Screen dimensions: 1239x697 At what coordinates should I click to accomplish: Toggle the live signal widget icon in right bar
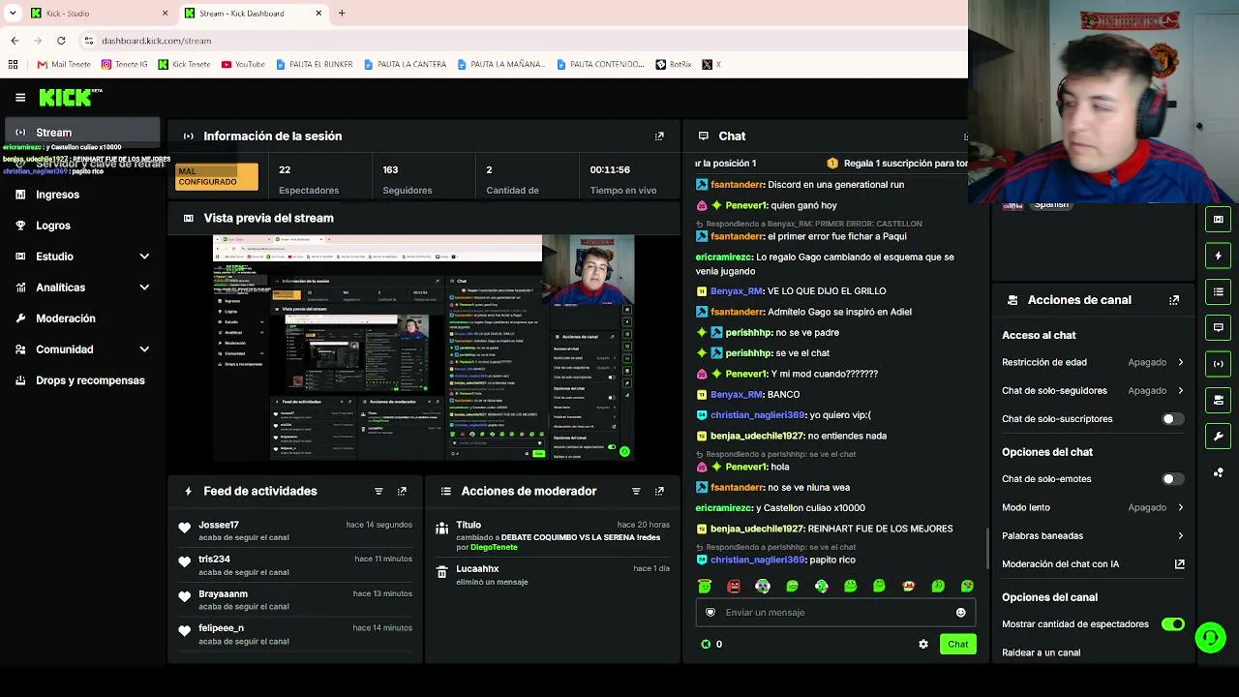1219,364
